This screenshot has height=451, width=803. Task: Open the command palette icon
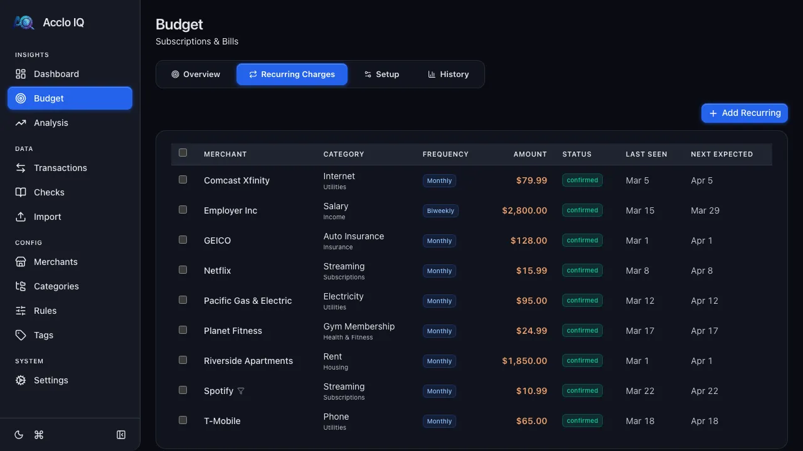pos(39,435)
